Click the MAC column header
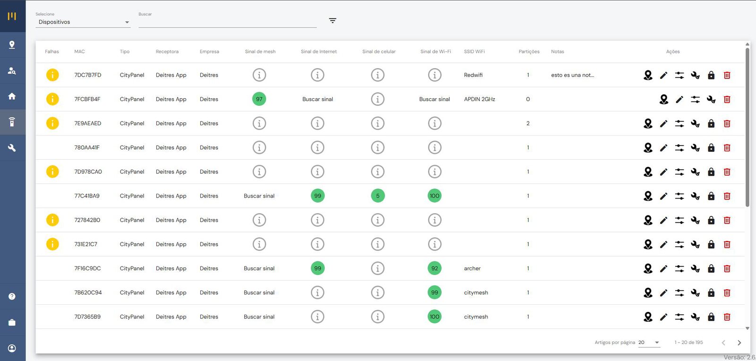The width and height of the screenshot is (756, 361). [x=79, y=52]
